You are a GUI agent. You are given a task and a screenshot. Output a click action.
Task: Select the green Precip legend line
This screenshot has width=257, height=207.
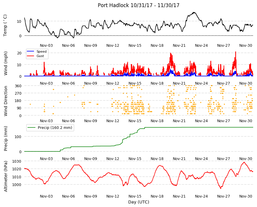click(32, 128)
